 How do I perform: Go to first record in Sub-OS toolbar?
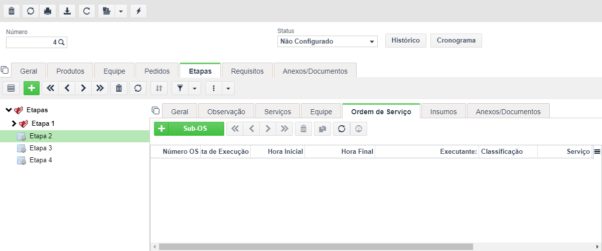[x=235, y=129]
